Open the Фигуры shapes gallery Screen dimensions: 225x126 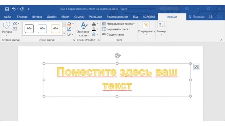tap(7, 29)
